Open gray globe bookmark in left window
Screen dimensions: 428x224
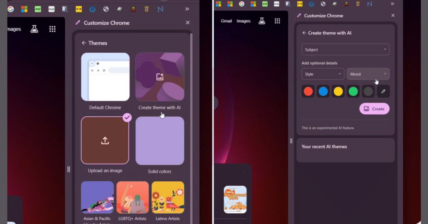(106, 9)
